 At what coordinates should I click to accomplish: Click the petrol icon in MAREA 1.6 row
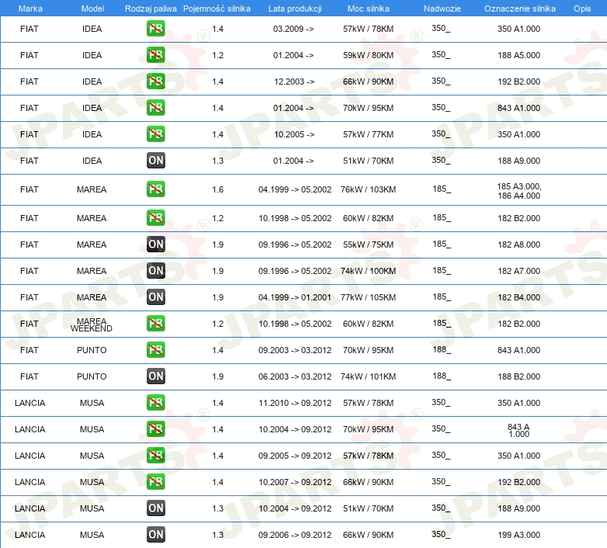pyautogui.click(x=155, y=189)
